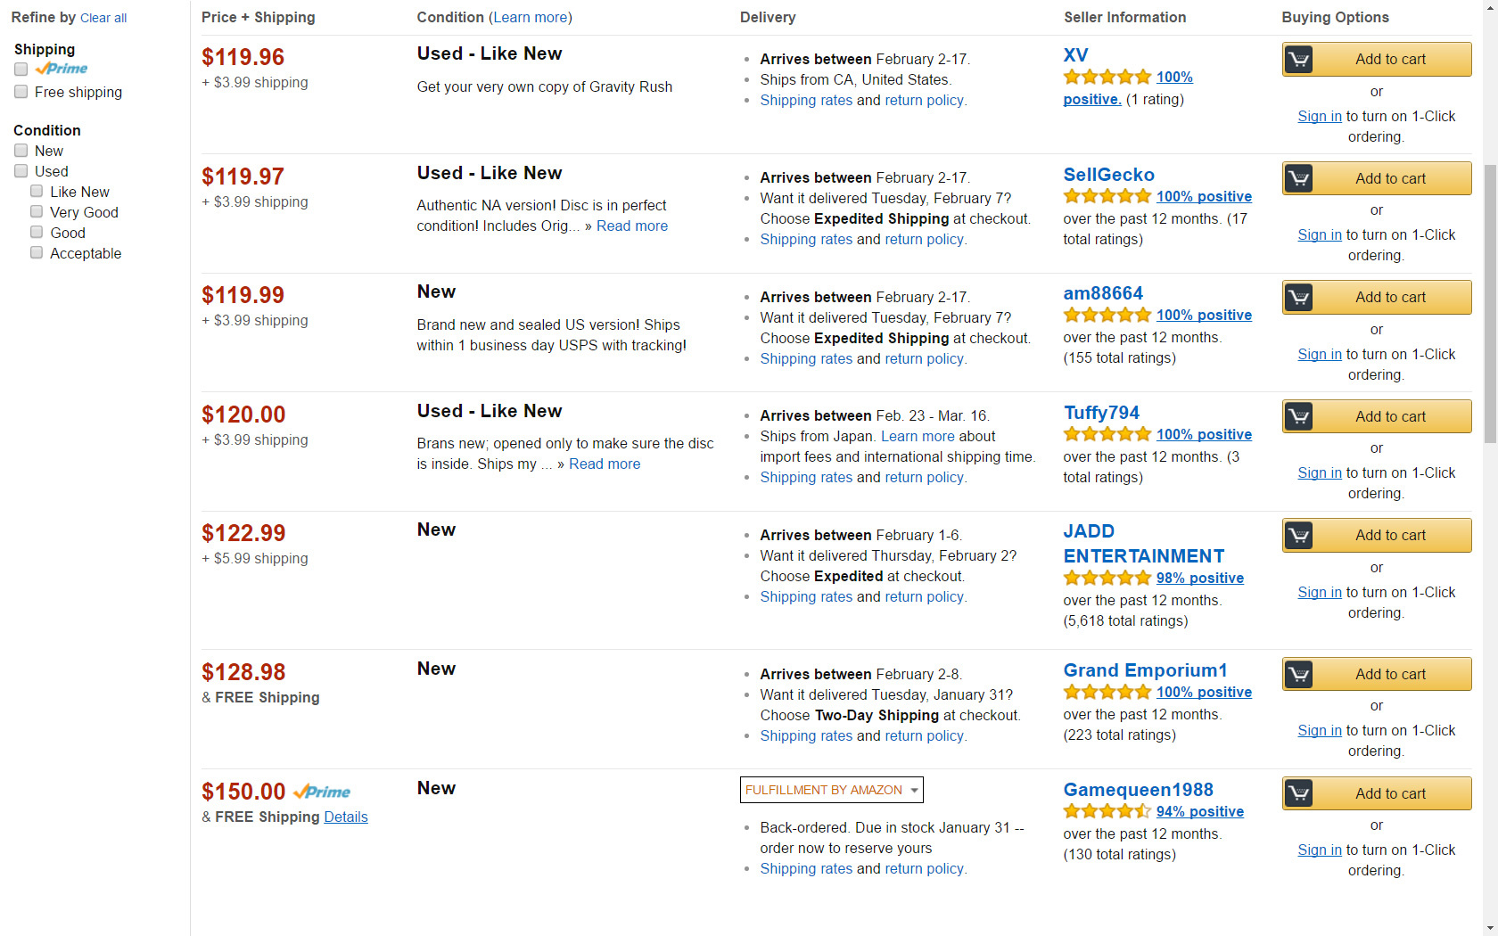Select the Very Good condition checkbox
The image size is (1498, 936).
point(37,212)
